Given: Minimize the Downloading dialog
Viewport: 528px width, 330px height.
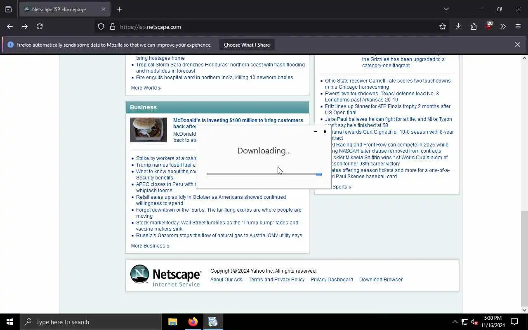Looking at the screenshot, I should (x=316, y=132).
